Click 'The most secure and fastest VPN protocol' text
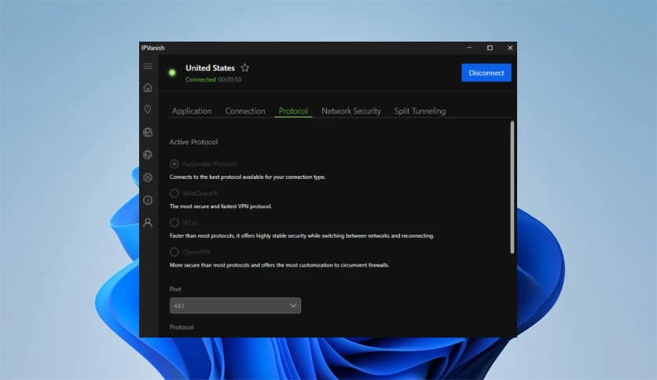 221,206
